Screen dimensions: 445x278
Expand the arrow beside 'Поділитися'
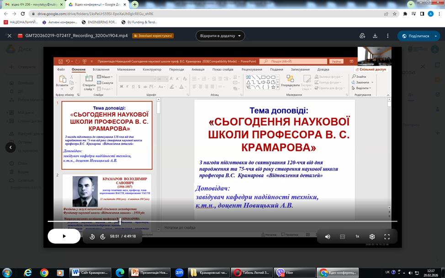click(437, 36)
